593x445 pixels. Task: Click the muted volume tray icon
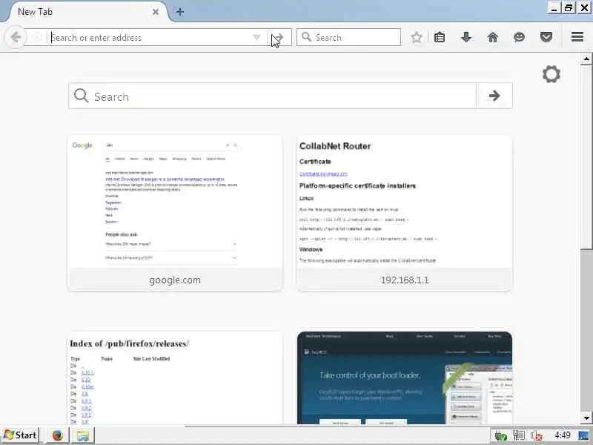(x=536, y=435)
